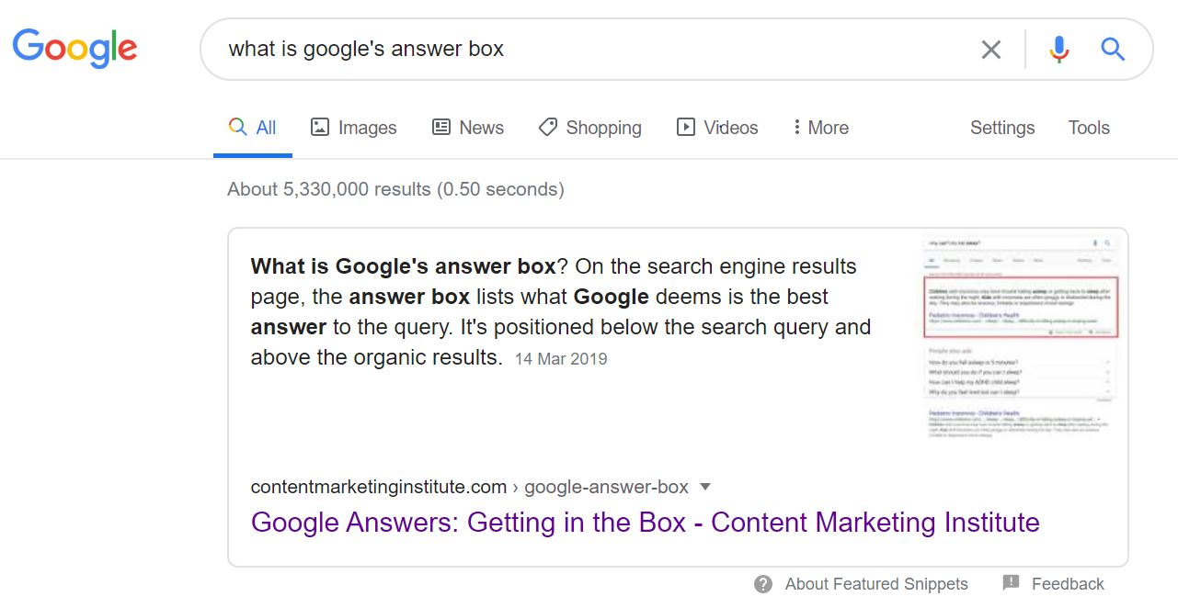The height and width of the screenshot is (608, 1178).
Task: Click the question mark icon beside About Featured Snippets
Action: (x=763, y=584)
